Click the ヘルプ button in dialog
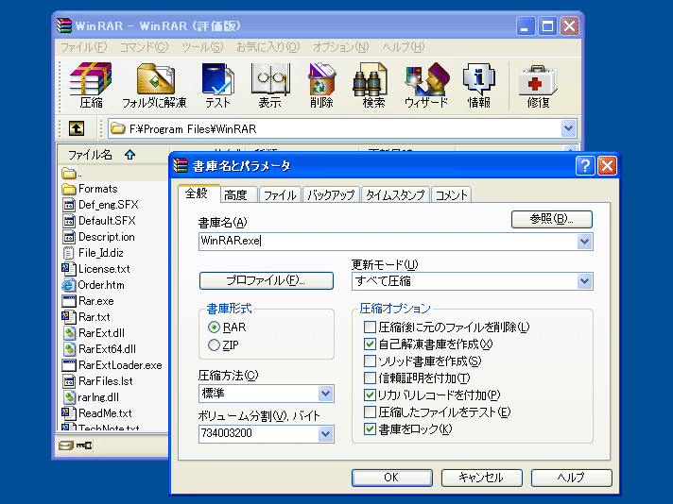 [571, 478]
